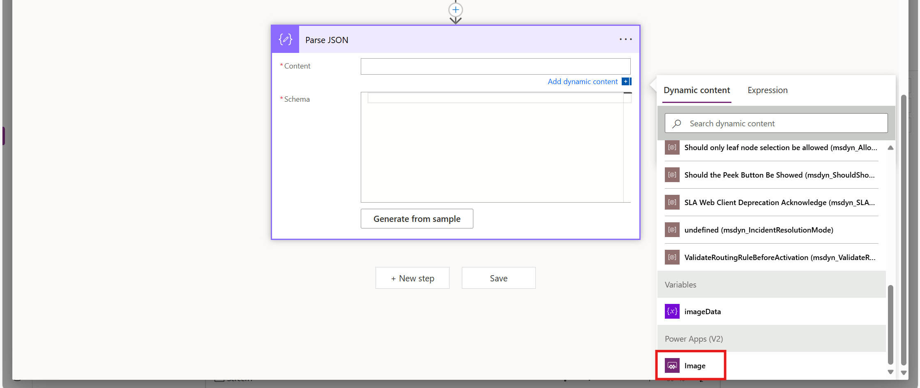Add a New step
This screenshot has height=388, width=920.
coord(412,278)
